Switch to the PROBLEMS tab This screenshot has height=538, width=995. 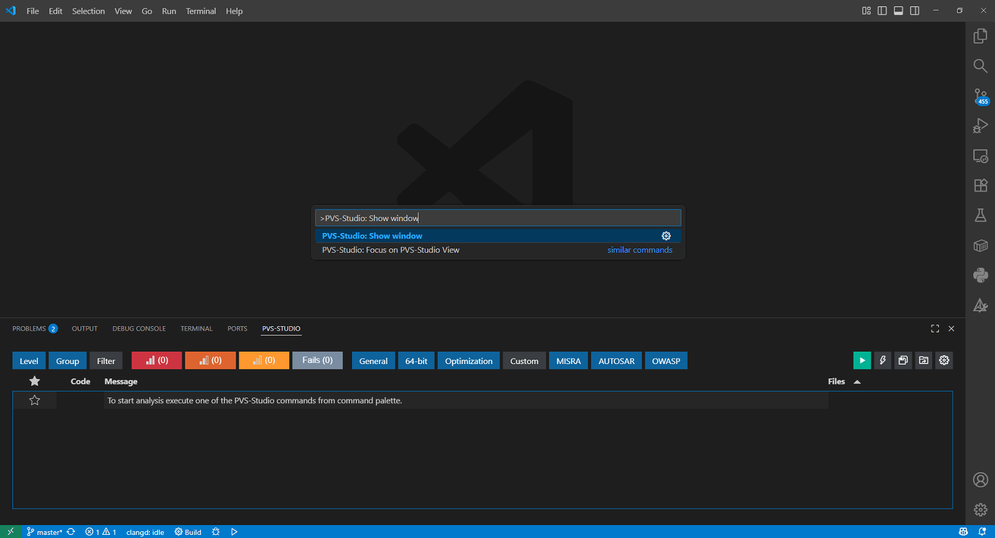[35, 329]
